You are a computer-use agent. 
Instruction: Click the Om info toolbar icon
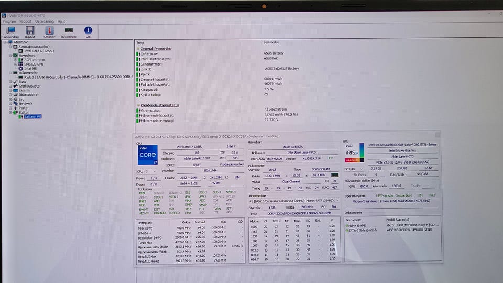[x=88, y=32]
